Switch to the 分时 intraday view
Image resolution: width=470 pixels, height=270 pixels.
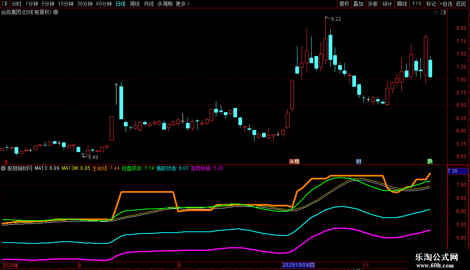tap(17, 4)
